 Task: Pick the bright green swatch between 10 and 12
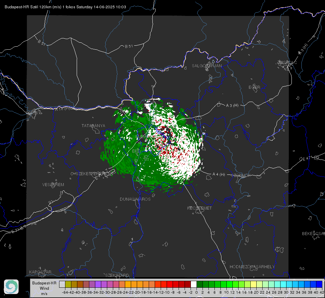[x=229, y=284]
